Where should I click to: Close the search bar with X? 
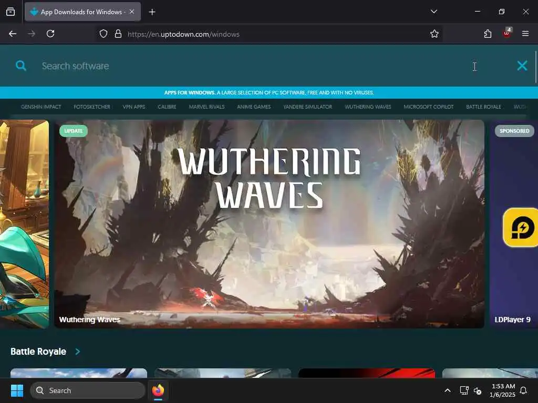[522, 66]
